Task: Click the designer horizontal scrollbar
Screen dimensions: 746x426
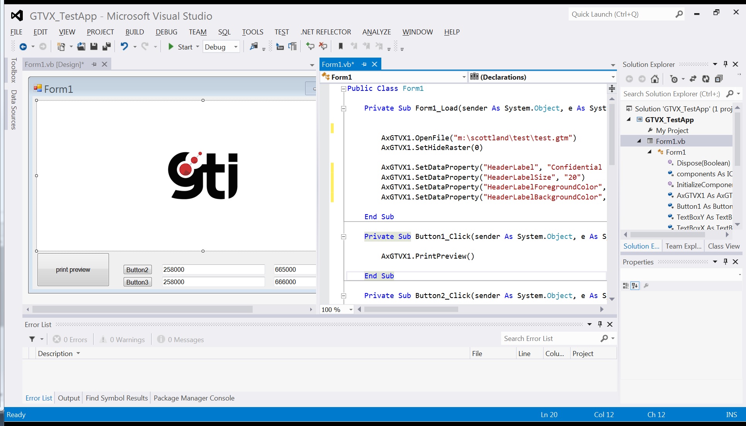Action: tap(143, 309)
